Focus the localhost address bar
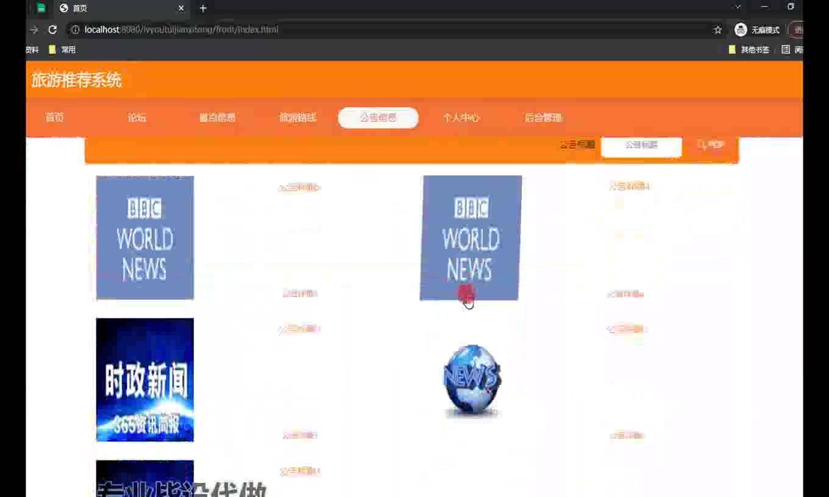 click(390, 30)
